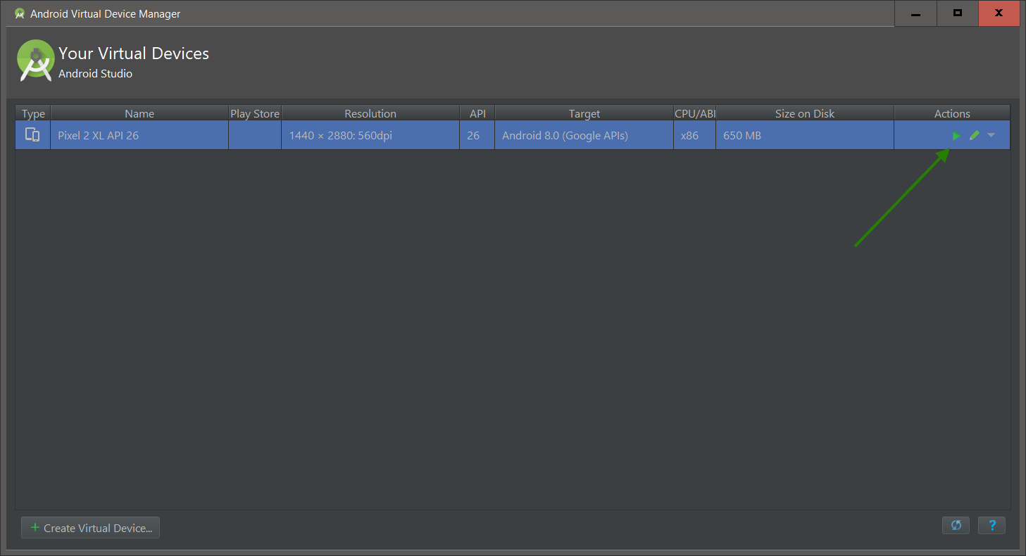Open the help question mark button
Viewport: 1026px width, 556px height.
[x=991, y=525]
